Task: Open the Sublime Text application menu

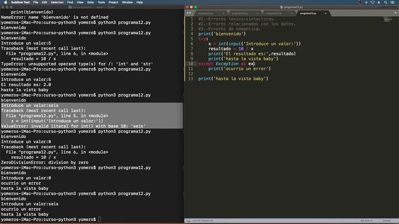Action: 21,2
